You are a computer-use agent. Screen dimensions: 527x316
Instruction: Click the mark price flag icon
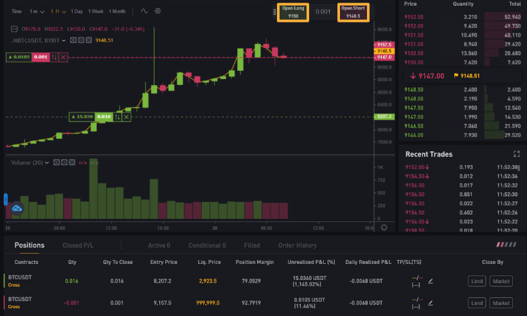pos(456,76)
